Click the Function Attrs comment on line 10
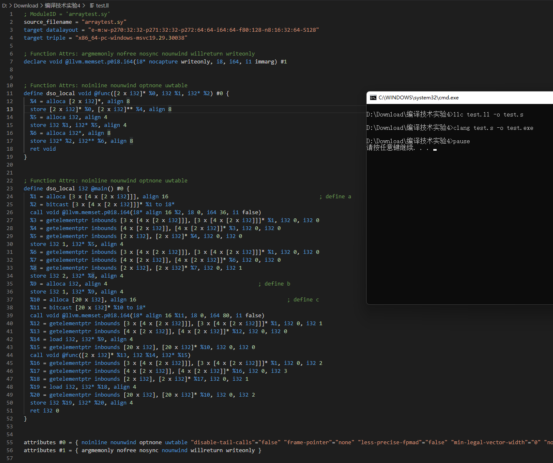Image resolution: width=553 pixels, height=463 pixels. coord(106,85)
